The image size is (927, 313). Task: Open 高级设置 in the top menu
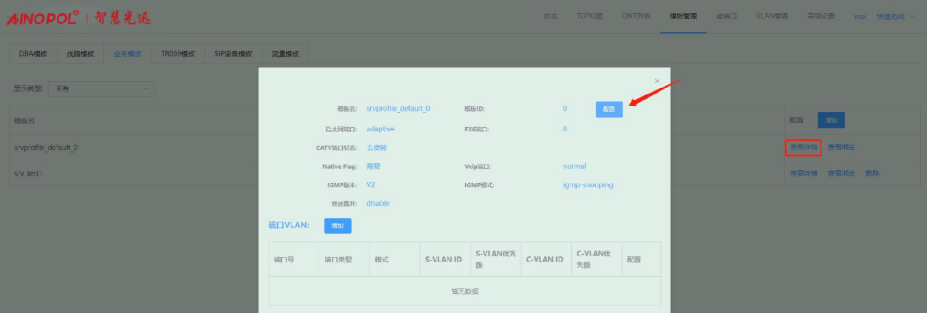(x=821, y=16)
